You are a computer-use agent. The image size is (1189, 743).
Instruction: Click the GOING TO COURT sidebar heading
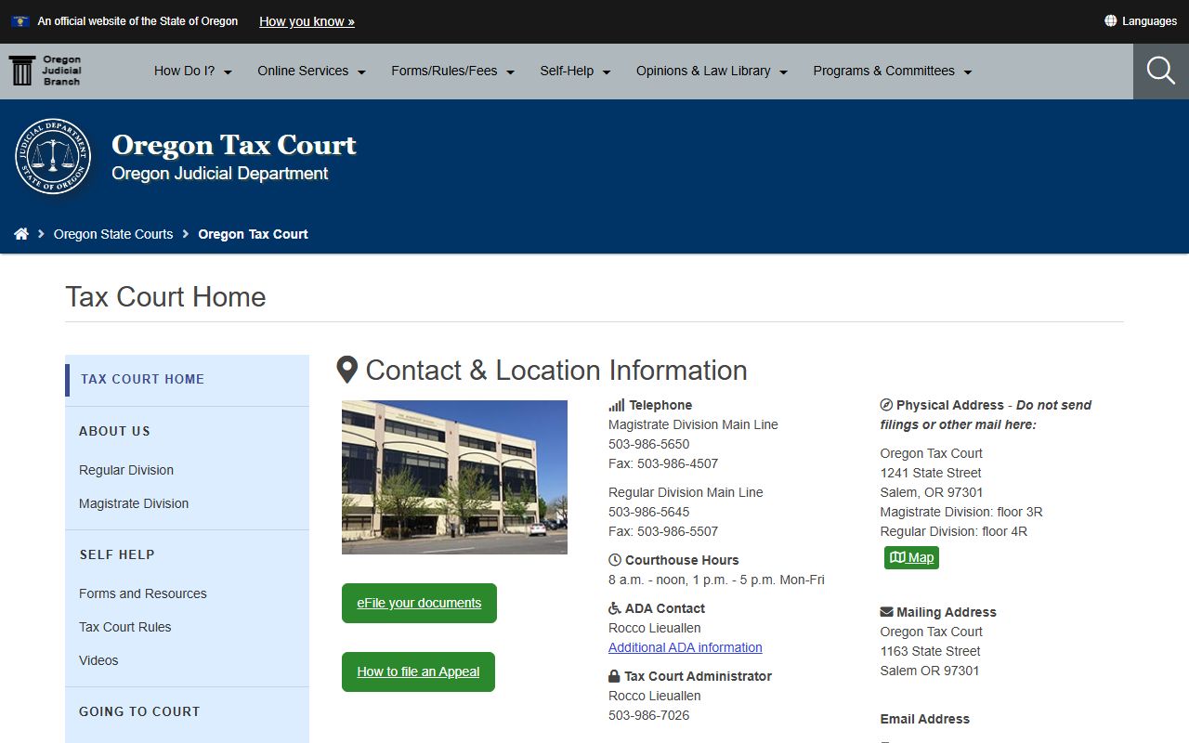click(x=139, y=711)
